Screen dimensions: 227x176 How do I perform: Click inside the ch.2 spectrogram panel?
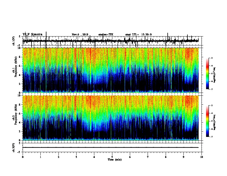tap(111, 118)
